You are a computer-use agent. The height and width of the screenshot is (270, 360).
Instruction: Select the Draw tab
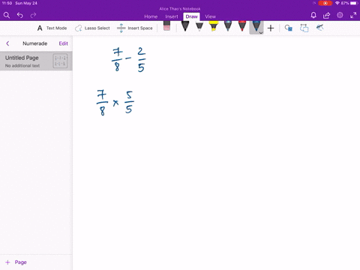191,16
